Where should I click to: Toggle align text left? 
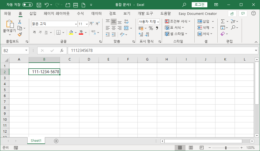tap(108, 28)
